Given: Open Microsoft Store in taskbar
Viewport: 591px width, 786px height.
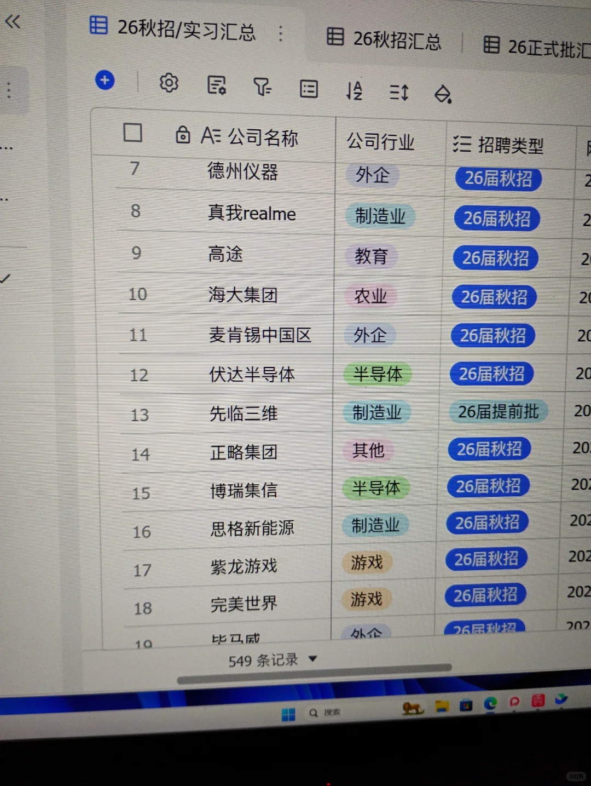Looking at the screenshot, I should 466,705.
